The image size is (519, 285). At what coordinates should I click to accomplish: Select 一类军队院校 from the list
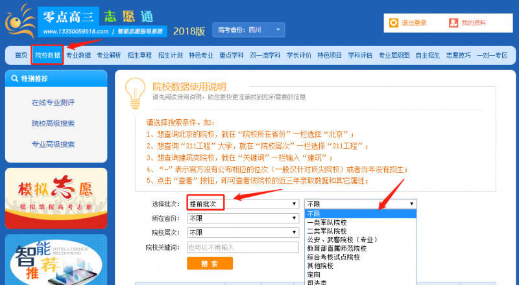tap(327, 223)
